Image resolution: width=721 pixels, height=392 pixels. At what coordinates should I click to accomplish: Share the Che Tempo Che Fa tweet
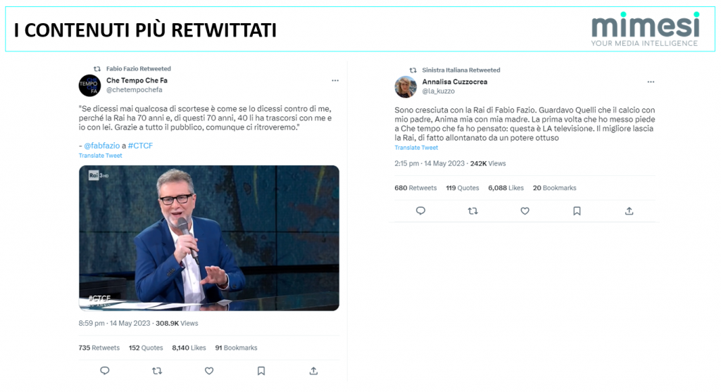coord(313,370)
